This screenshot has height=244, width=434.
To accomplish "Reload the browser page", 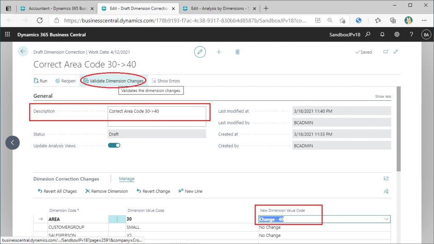I will point(40,20).
